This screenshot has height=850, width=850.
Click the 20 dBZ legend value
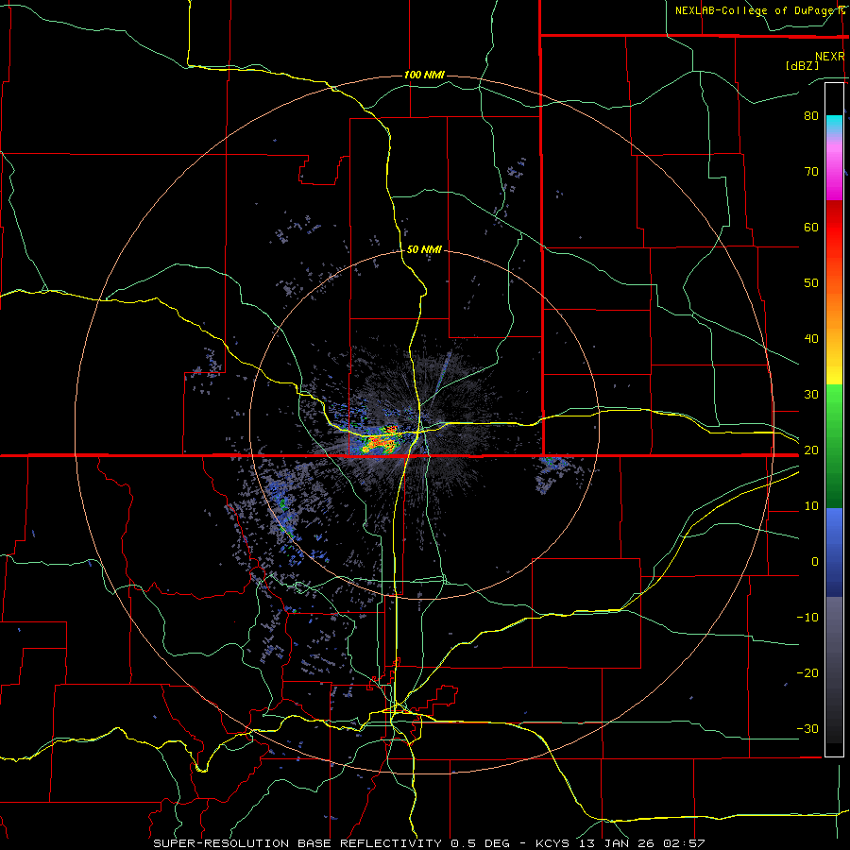(x=811, y=450)
